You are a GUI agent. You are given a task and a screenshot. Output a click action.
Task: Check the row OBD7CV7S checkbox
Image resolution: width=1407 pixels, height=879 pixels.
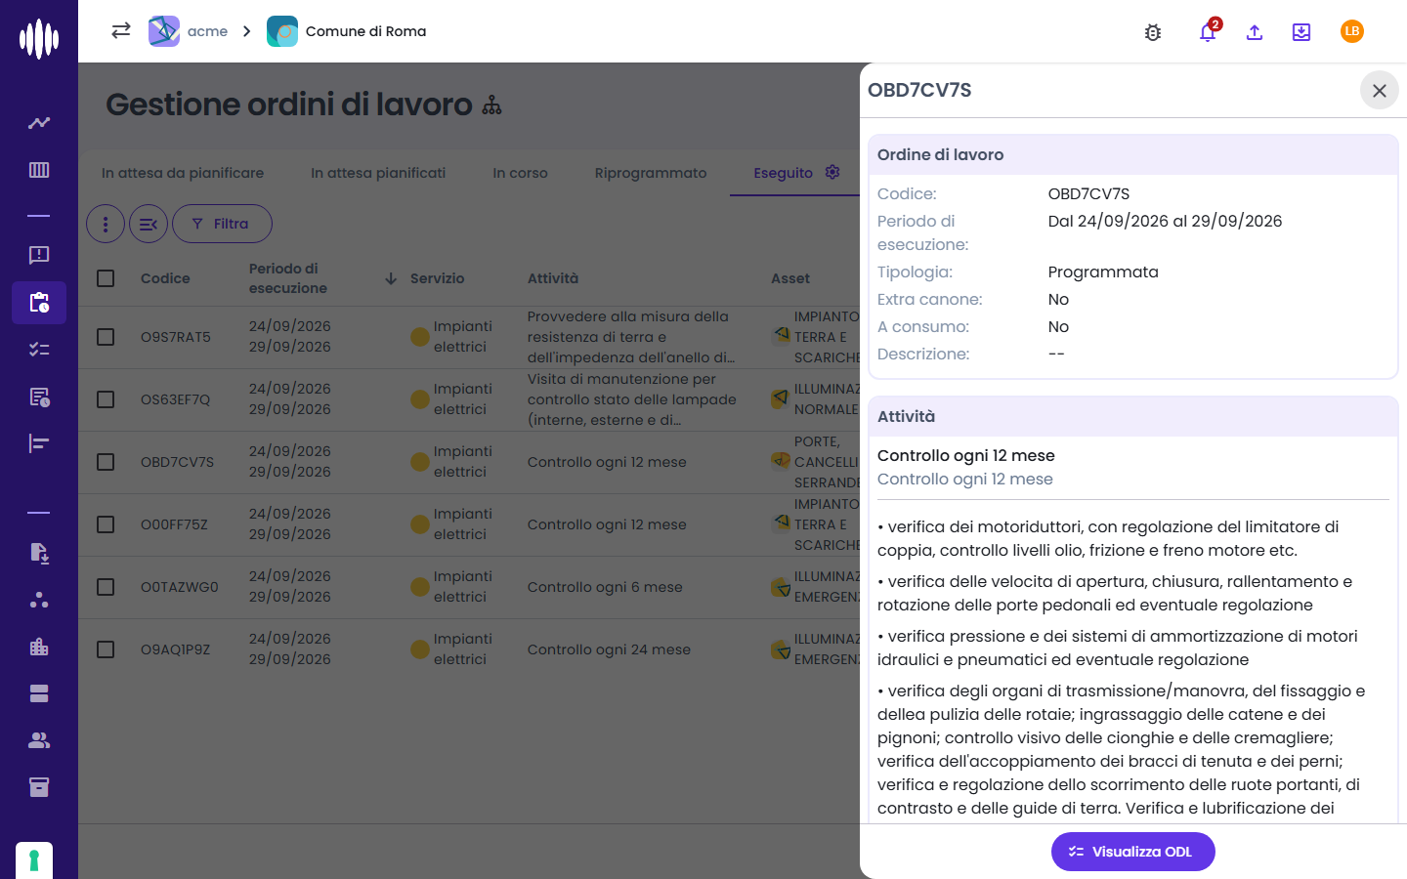106,462
